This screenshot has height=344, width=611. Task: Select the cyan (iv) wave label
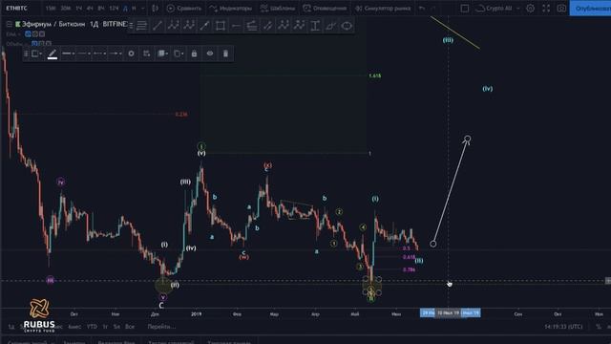(488, 89)
